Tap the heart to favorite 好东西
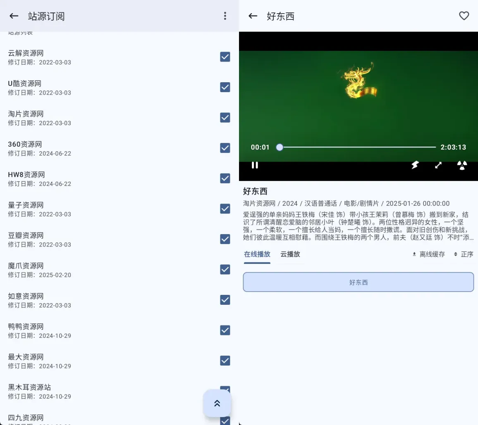This screenshot has width=478, height=425. coord(464,16)
